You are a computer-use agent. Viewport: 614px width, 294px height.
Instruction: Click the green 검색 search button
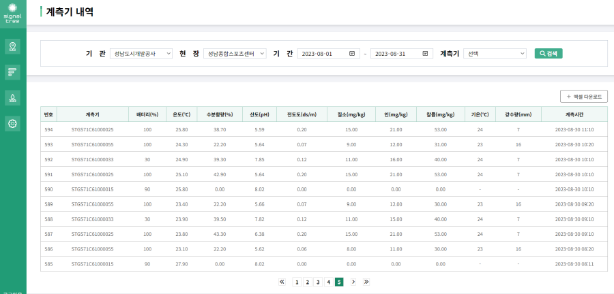click(x=549, y=54)
